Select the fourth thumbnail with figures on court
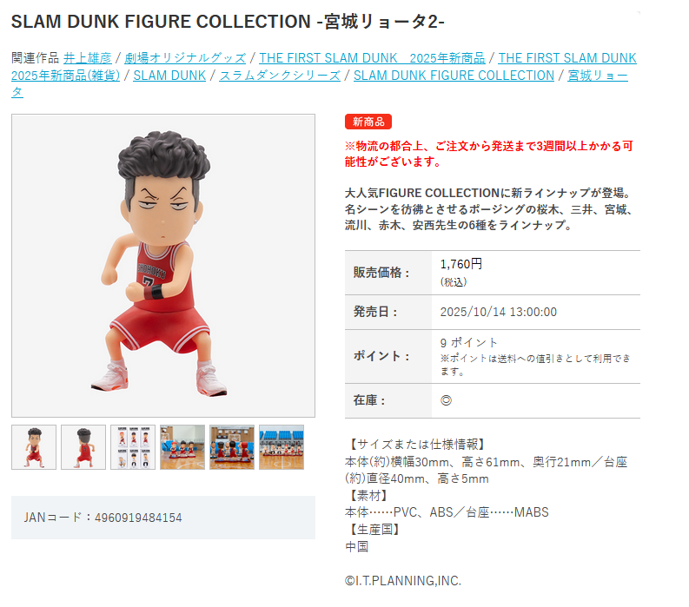 182,447
